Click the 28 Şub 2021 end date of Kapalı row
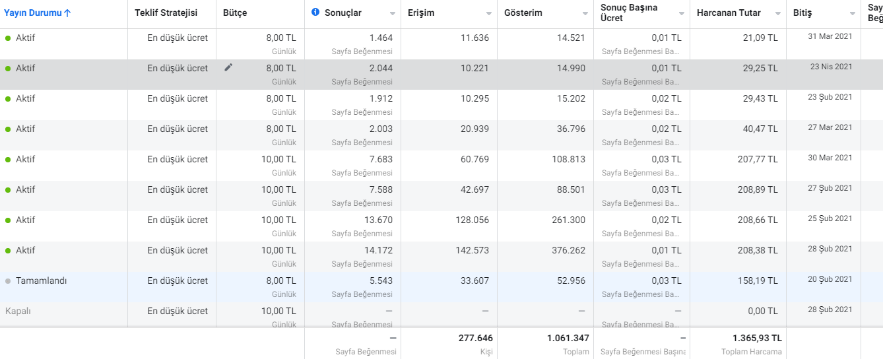Image resolution: width=883 pixels, height=359 pixels. point(830,310)
